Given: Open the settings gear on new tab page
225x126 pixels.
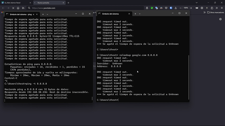Looking at the screenshot, I should 220,19.
